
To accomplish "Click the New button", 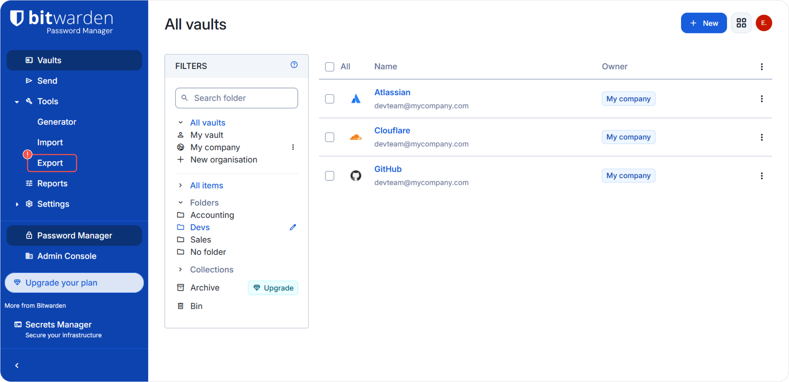I will tap(704, 23).
